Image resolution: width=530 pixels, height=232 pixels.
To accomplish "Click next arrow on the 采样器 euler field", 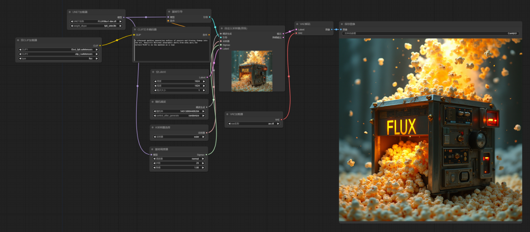I will 204,137.
